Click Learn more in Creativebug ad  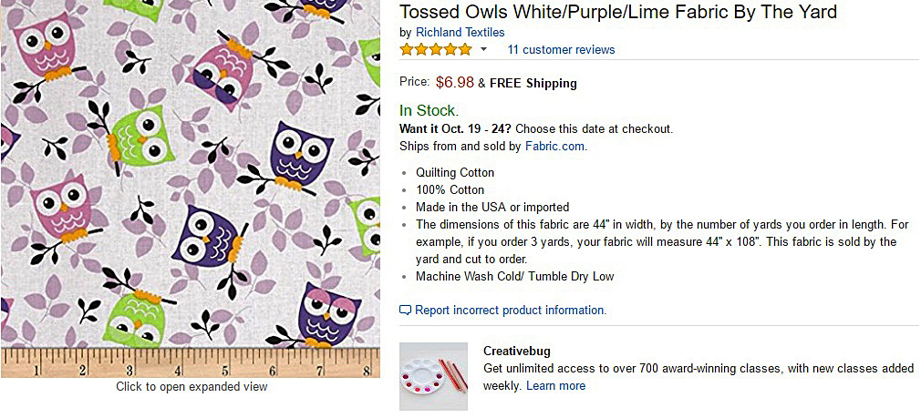coord(555,386)
